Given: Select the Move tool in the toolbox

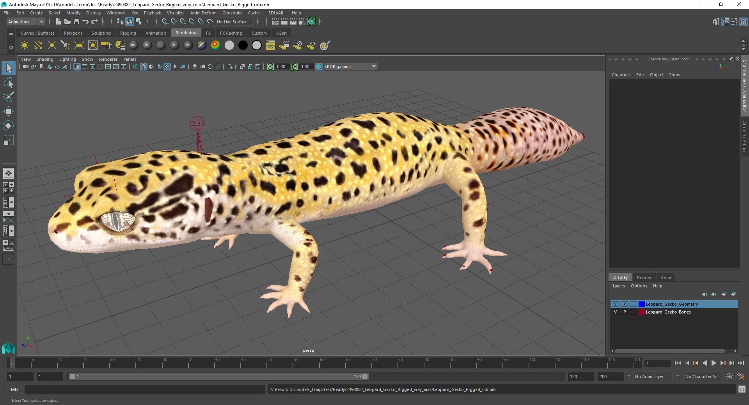Looking at the screenshot, I should [x=8, y=111].
